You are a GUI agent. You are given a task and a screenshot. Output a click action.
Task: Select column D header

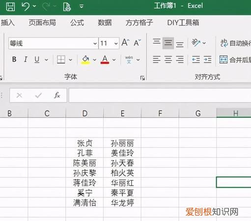tap(84, 113)
